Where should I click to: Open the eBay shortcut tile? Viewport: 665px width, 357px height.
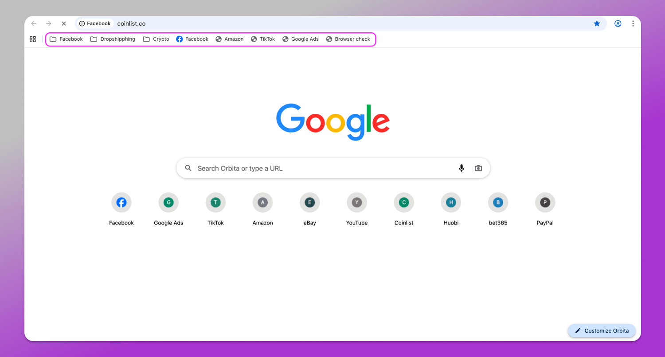pos(309,209)
